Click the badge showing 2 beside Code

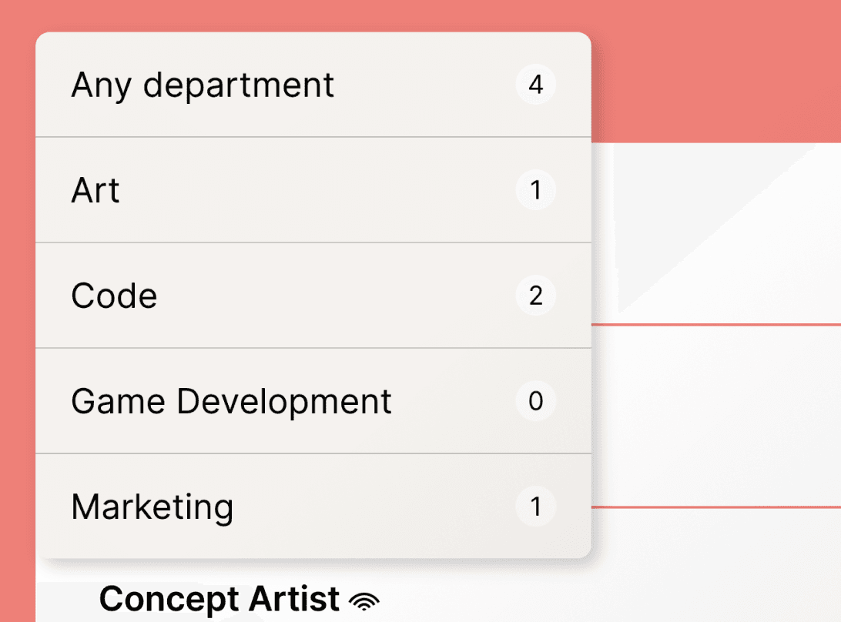[x=536, y=296]
